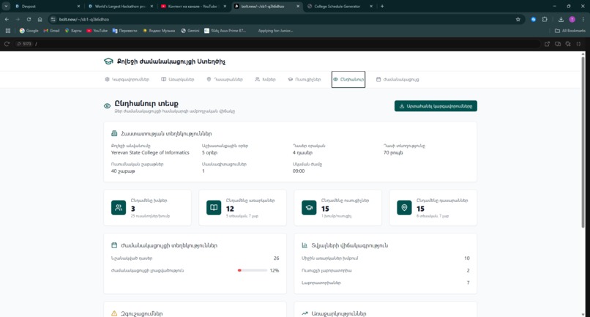Select the highlighted overview tab with the eye icon
Viewport: 590px width, 317px height.
[x=348, y=80]
